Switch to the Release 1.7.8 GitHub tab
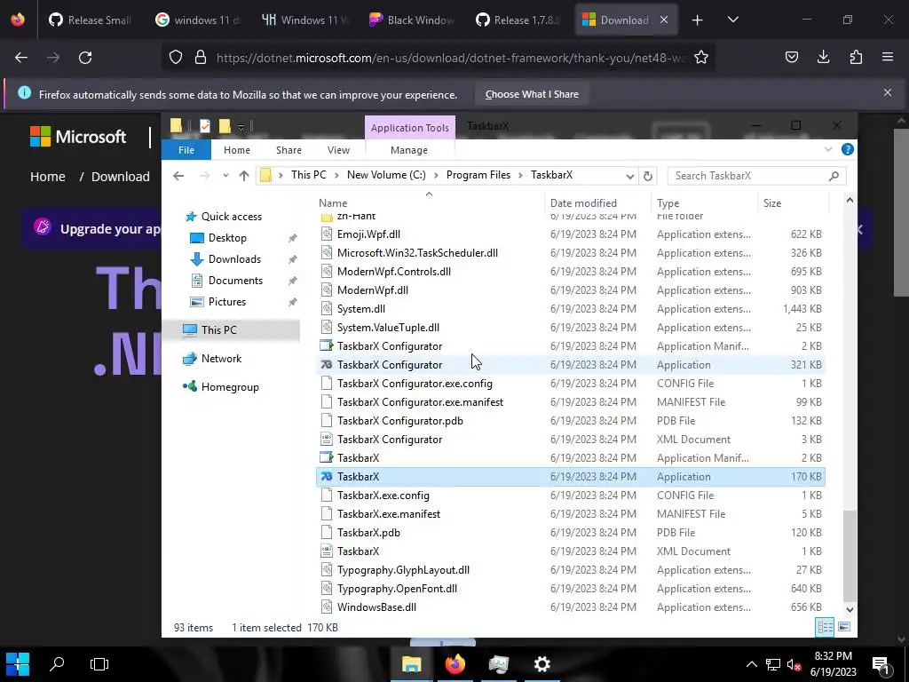The height and width of the screenshot is (682, 909). [x=518, y=20]
